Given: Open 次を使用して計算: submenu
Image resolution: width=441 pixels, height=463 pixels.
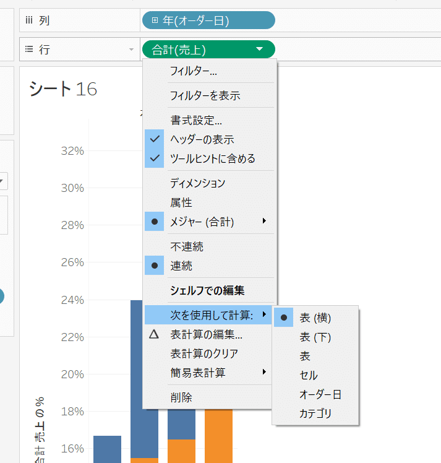Looking at the screenshot, I should coord(208,315).
